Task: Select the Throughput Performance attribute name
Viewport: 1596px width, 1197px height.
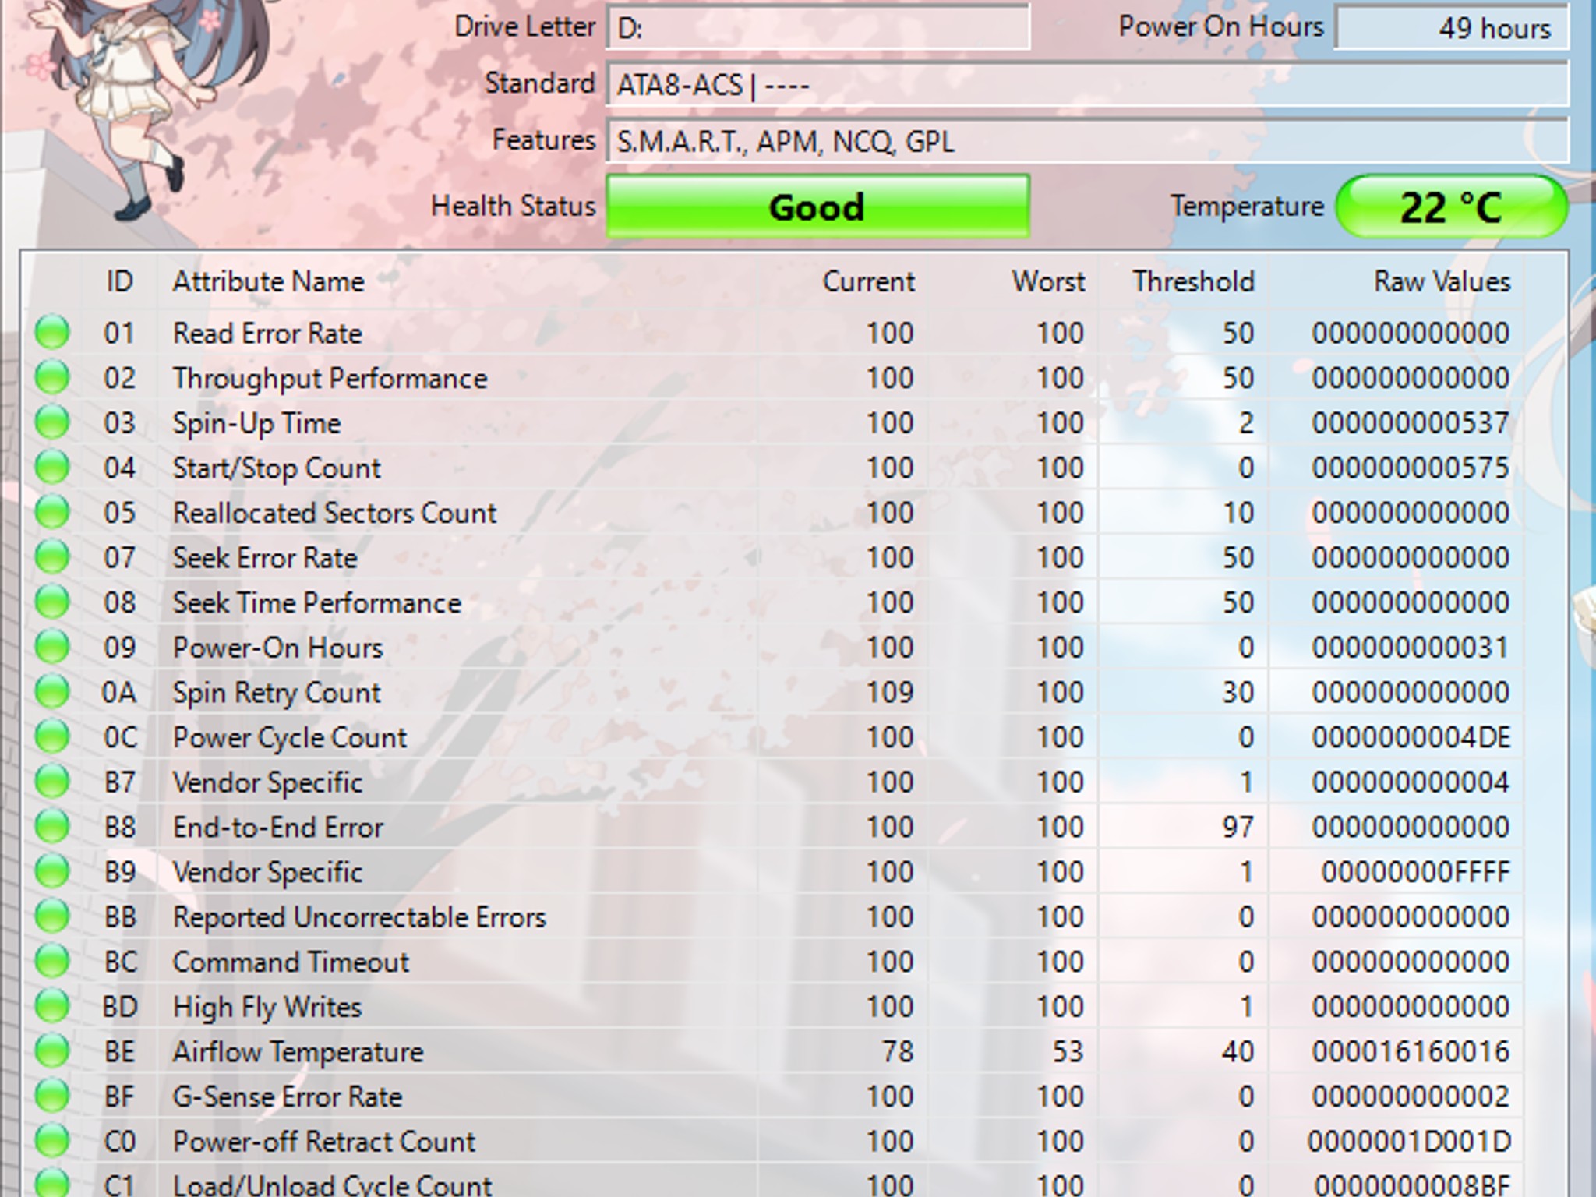Action: click(x=330, y=378)
